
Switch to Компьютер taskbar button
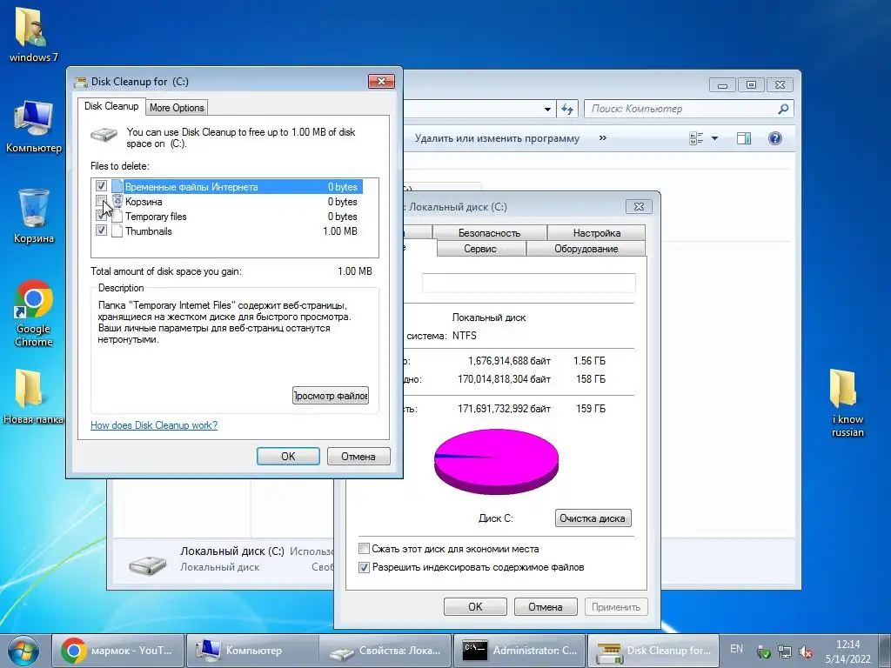click(x=252, y=651)
